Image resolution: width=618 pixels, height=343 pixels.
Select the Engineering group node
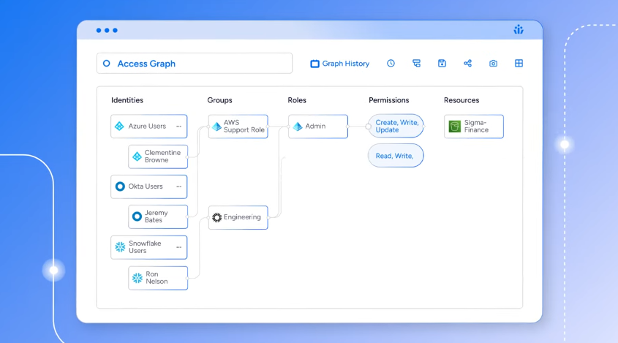click(x=238, y=217)
